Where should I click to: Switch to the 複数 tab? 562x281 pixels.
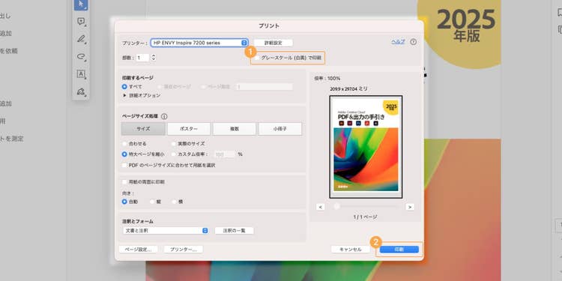click(235, 129)
